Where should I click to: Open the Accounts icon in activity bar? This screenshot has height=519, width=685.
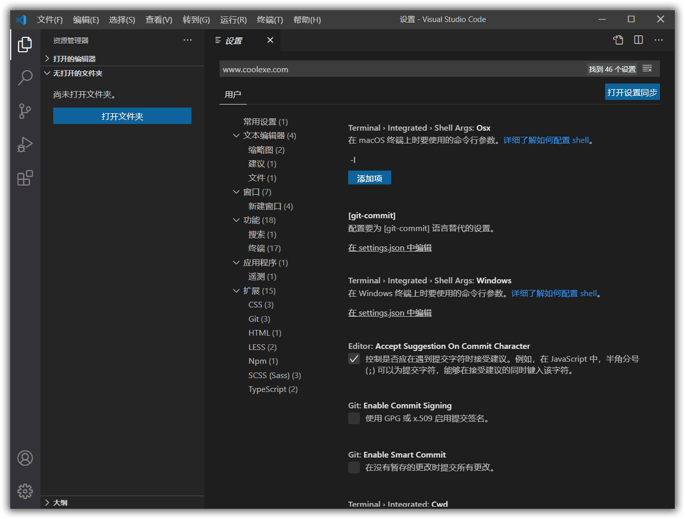[x=25, y=458]
